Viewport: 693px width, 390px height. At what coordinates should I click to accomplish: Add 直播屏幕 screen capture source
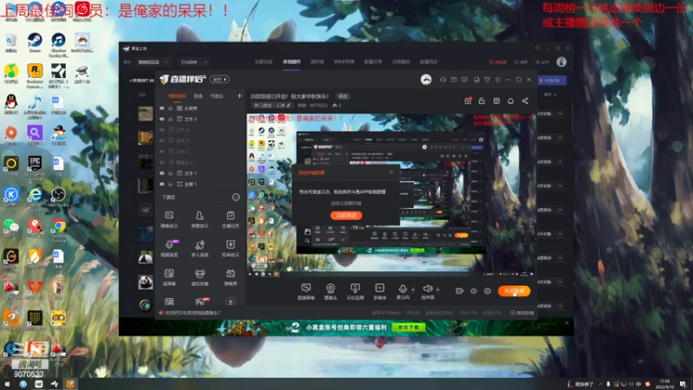click(x=306, y=292)
